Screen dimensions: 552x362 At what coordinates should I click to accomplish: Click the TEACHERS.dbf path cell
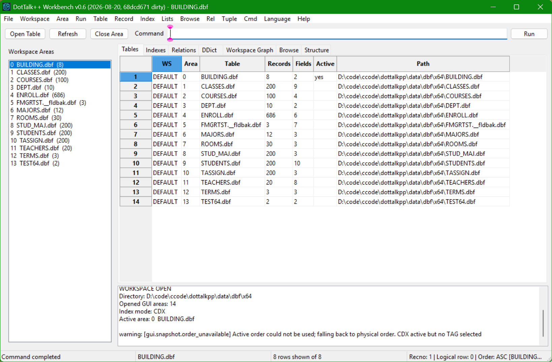pos(423,182)
